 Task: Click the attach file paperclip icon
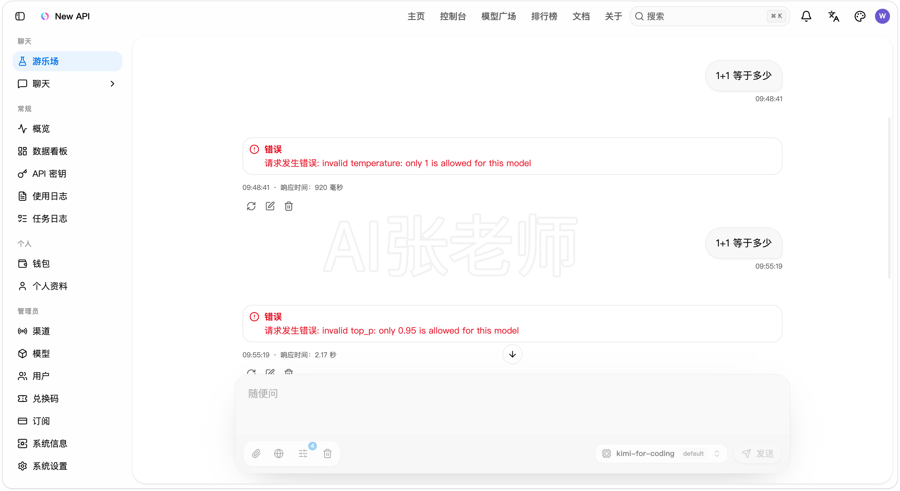click(x=256, y=453)
